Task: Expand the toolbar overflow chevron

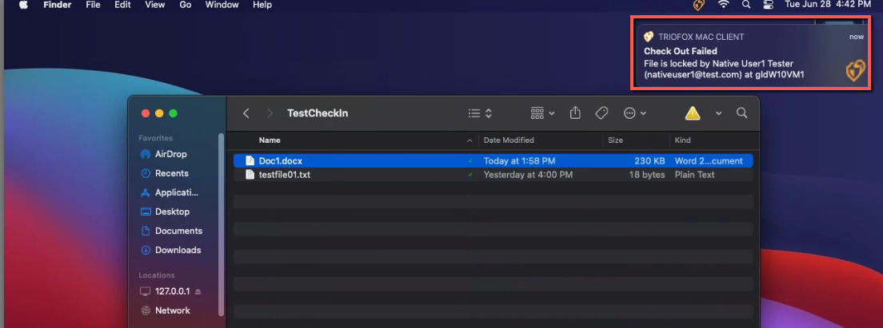Action: click(x=718, y=113)
